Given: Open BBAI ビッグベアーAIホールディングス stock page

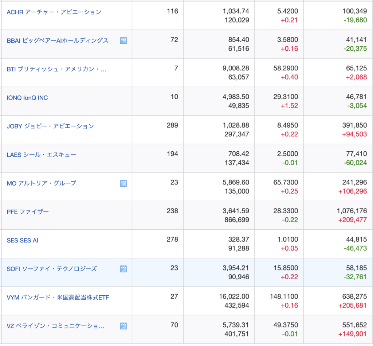Looking at the screenshot, I should pos(58,40).
